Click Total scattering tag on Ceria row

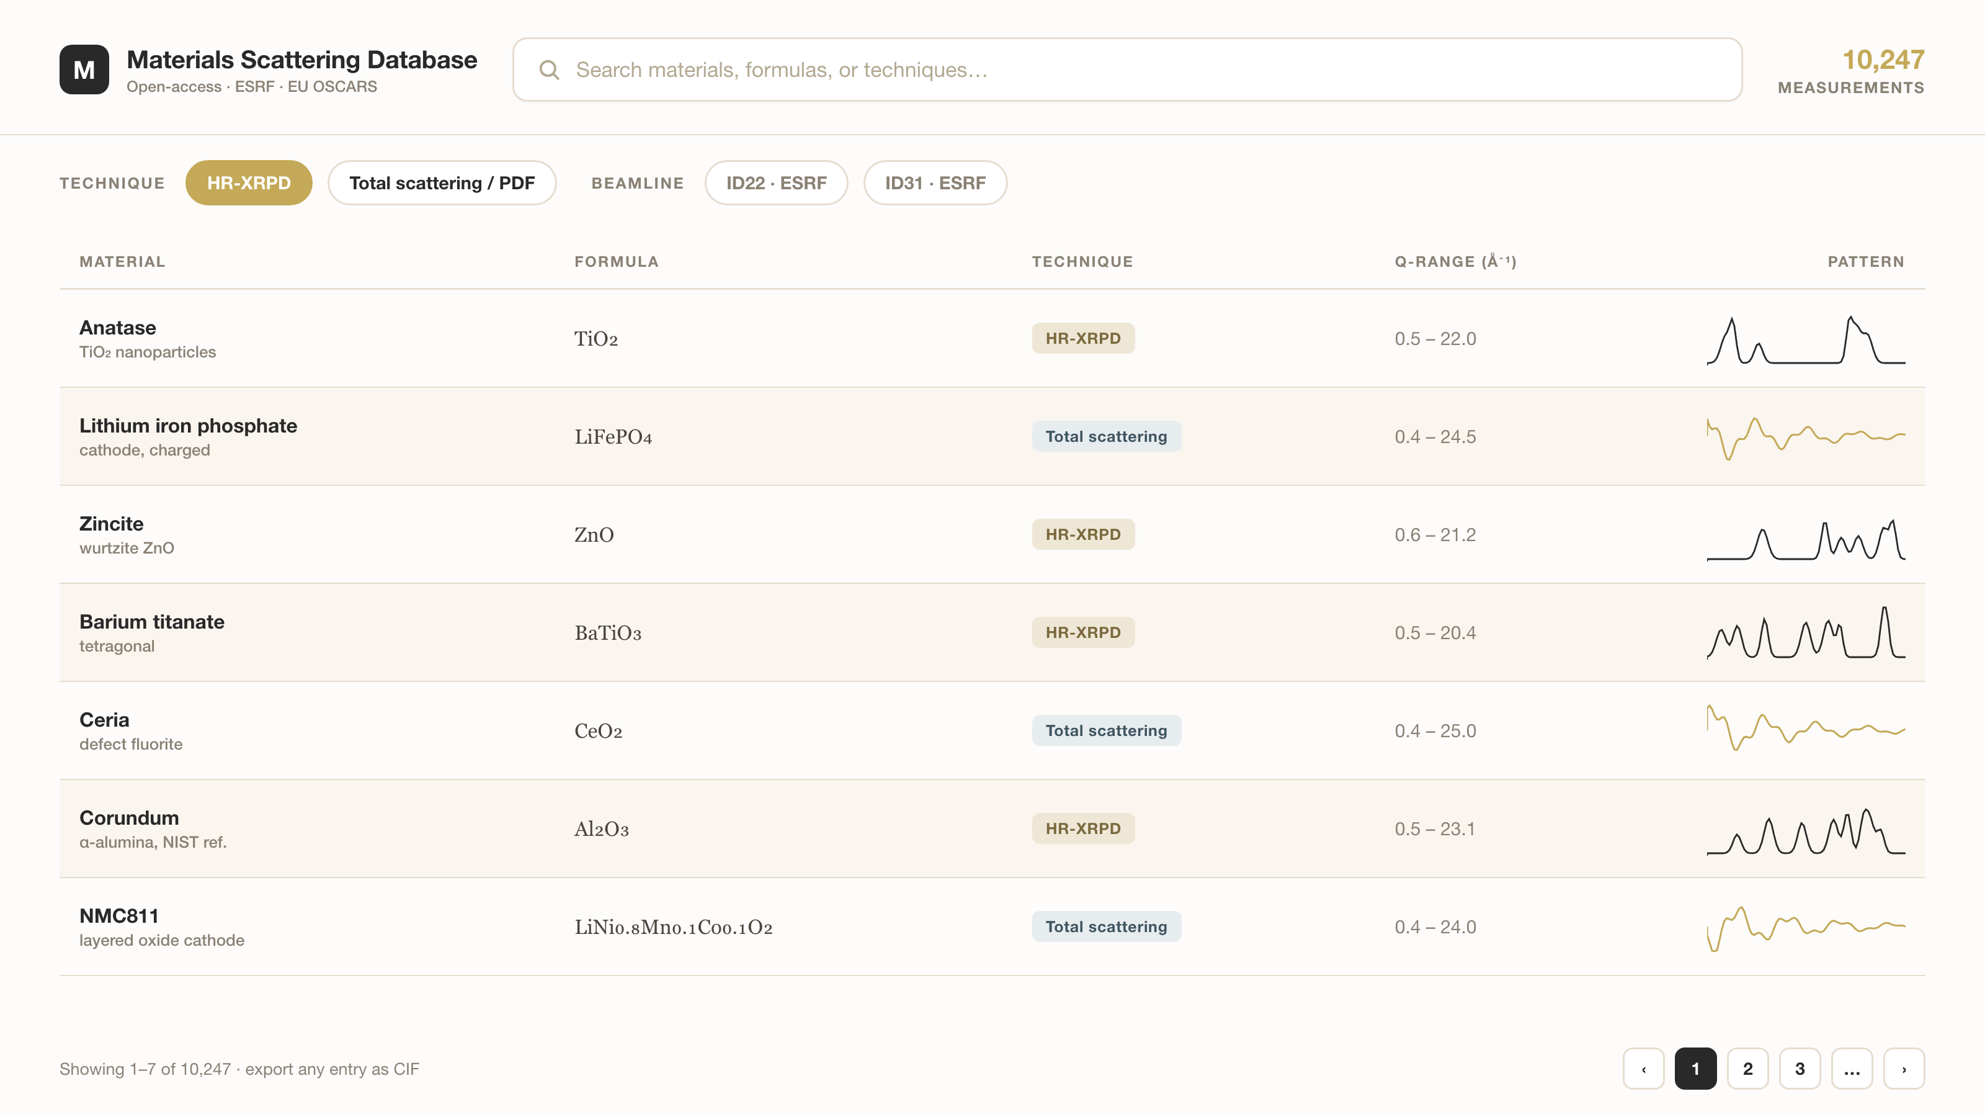tap(1106, 730)
